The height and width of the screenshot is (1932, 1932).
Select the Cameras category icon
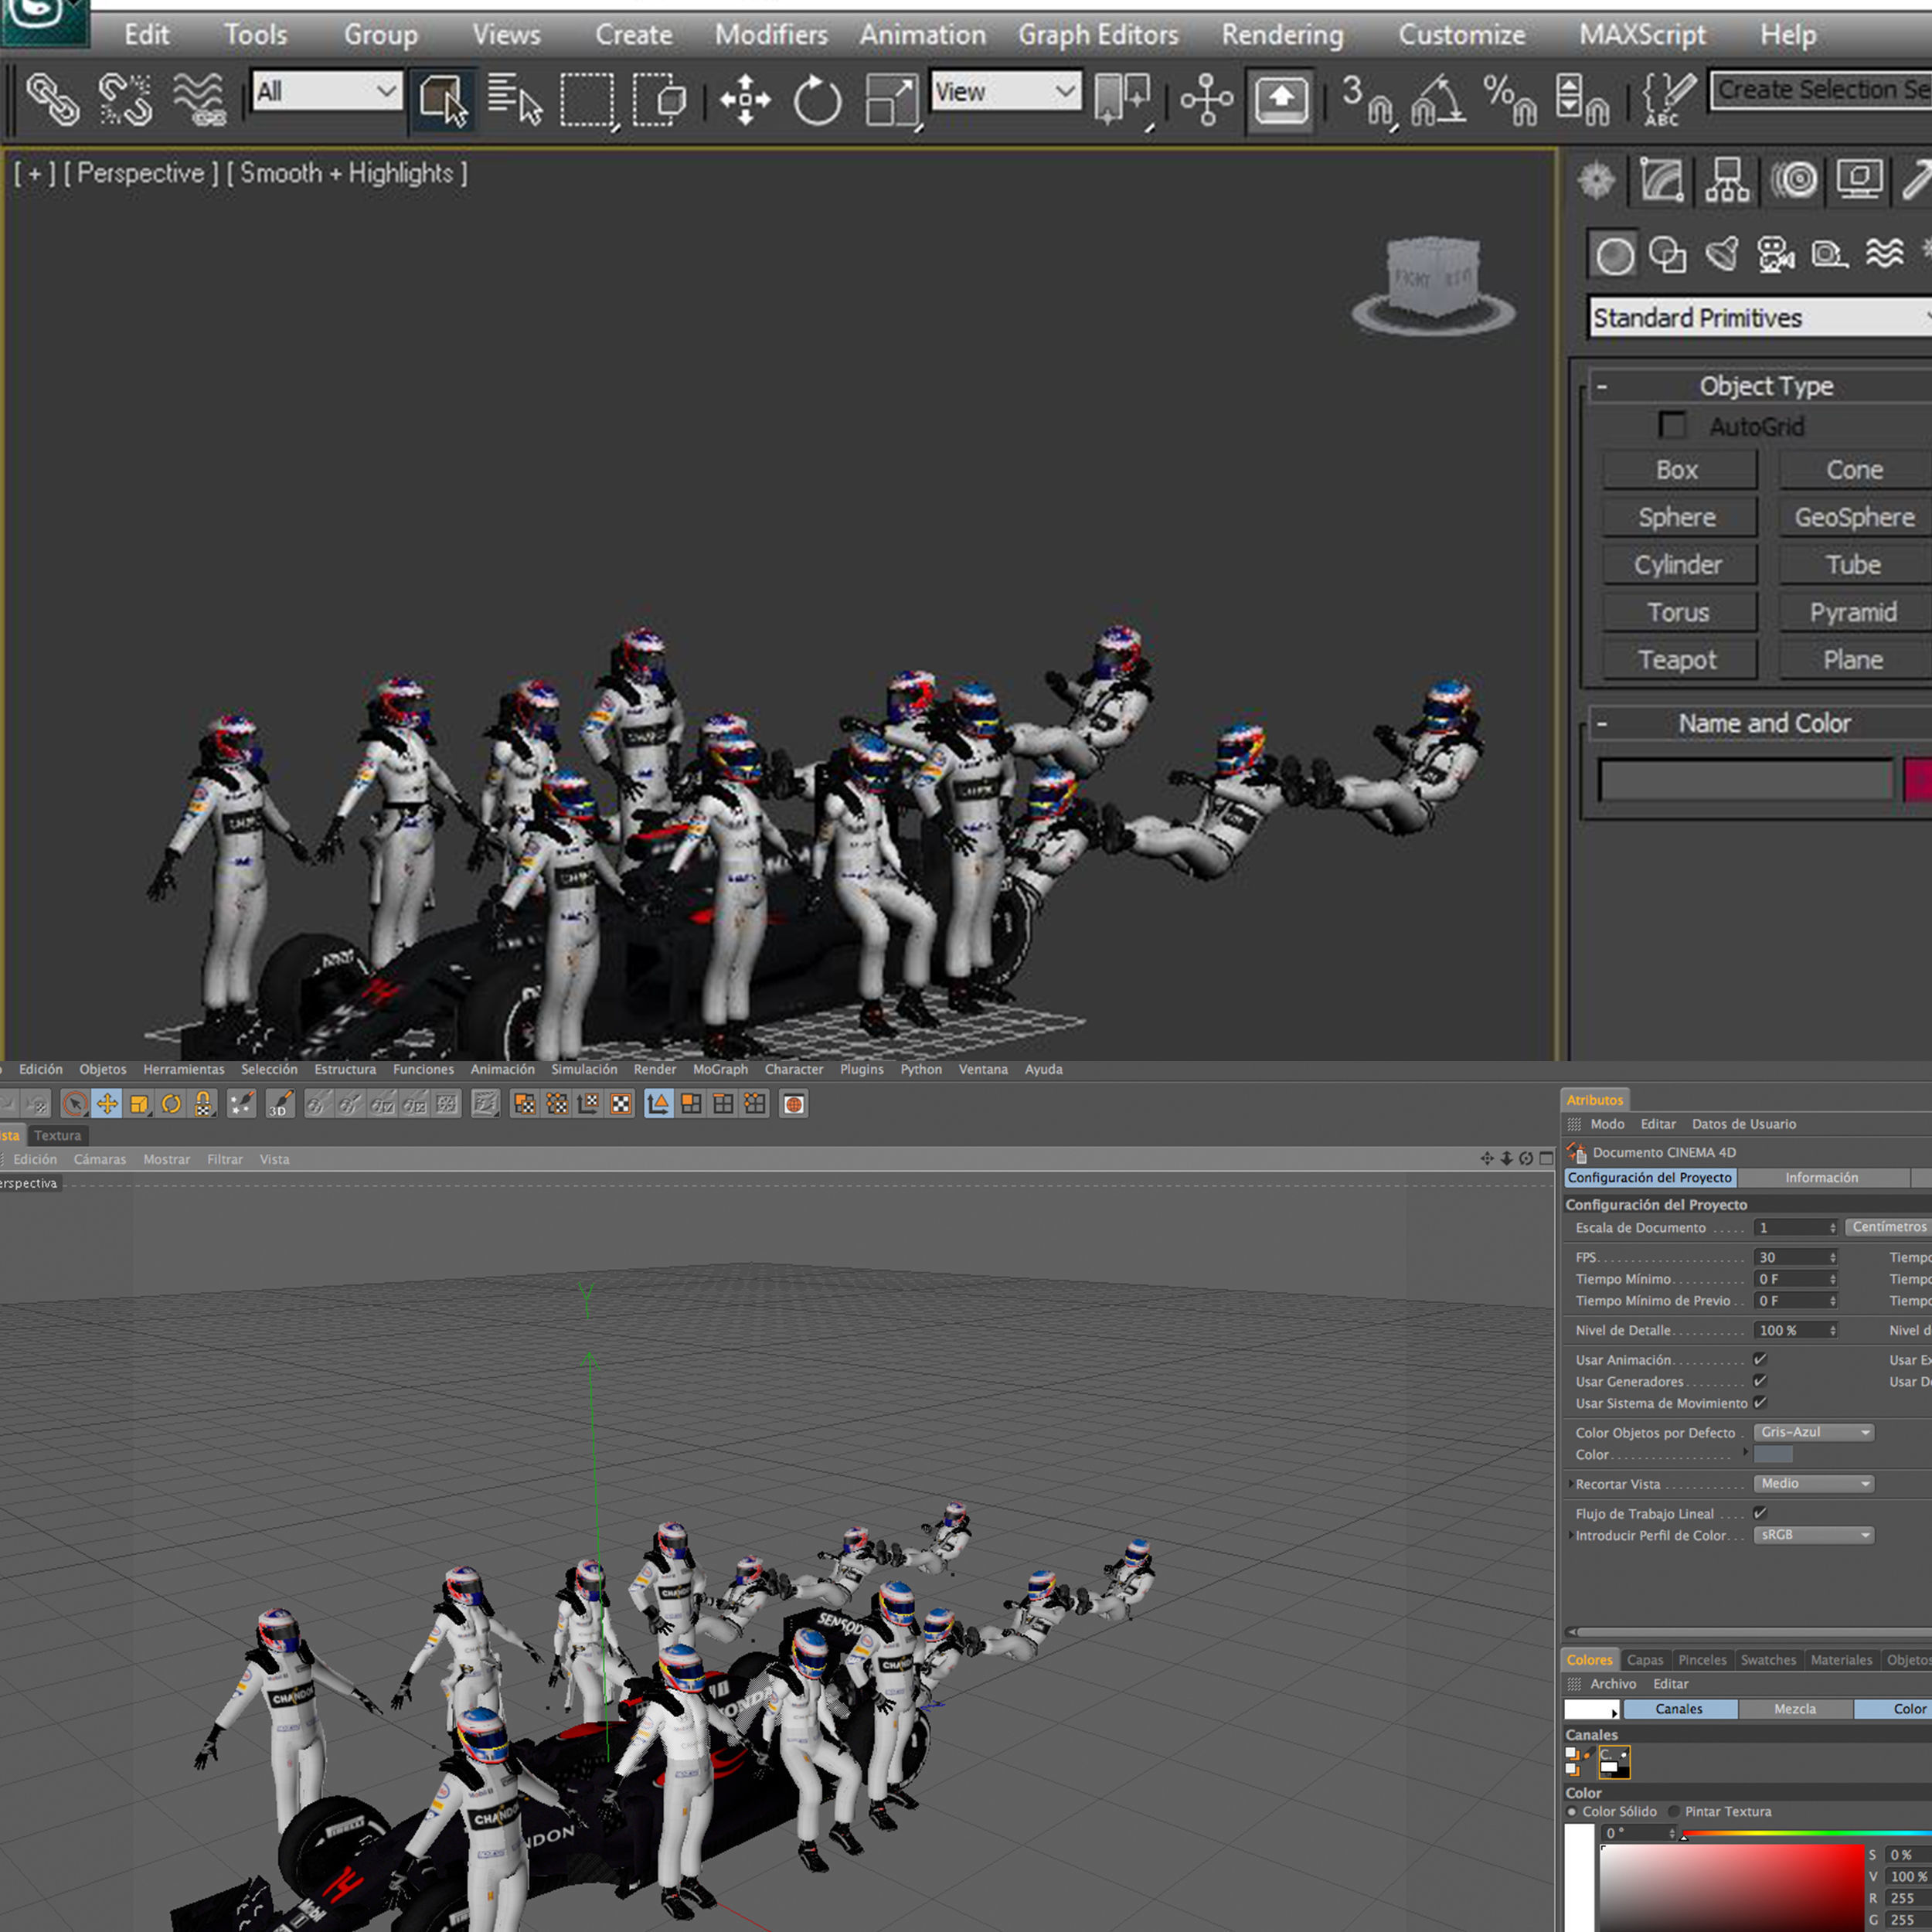point(1776,255)
